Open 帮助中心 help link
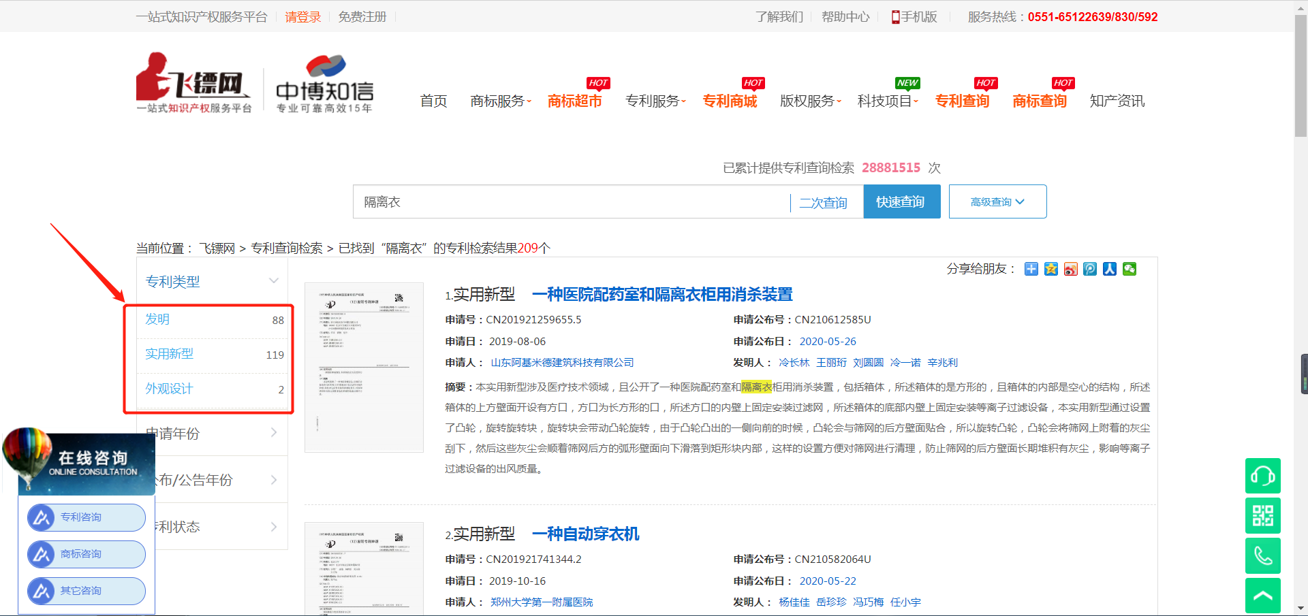The height and width of the screenshot is (616, 1308). click(845, 17)
